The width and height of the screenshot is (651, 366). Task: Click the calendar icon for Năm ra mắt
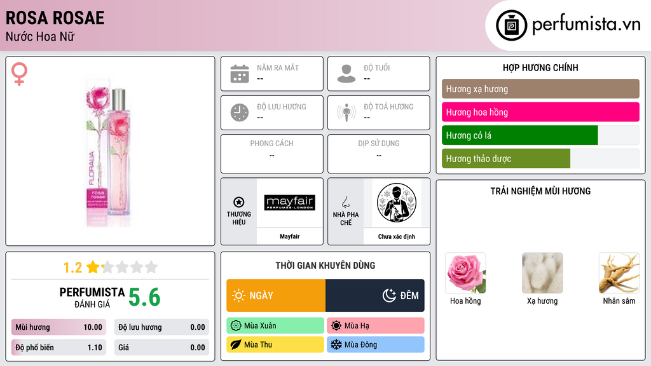coord(240,74)
